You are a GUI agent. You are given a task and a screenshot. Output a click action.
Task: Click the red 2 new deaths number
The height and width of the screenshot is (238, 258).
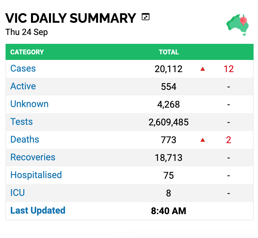pos(229,140)
